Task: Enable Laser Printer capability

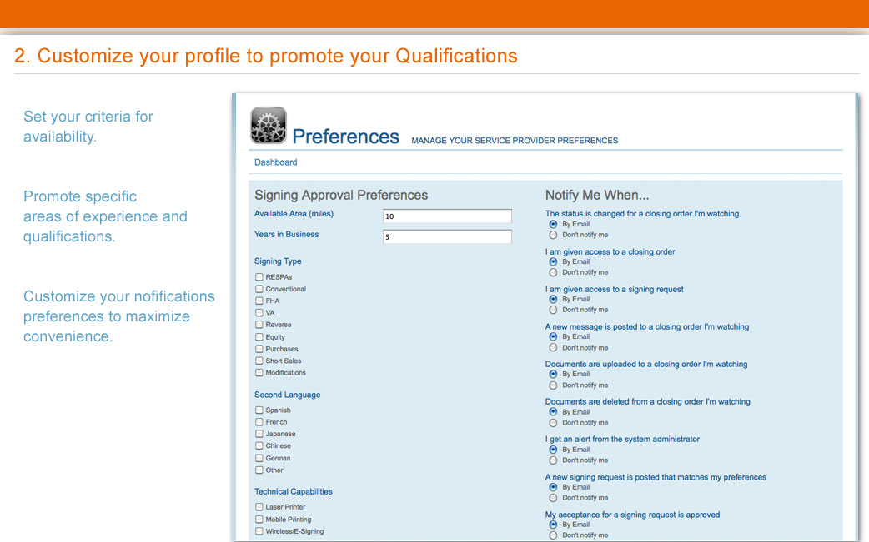Action: [259, 506]
